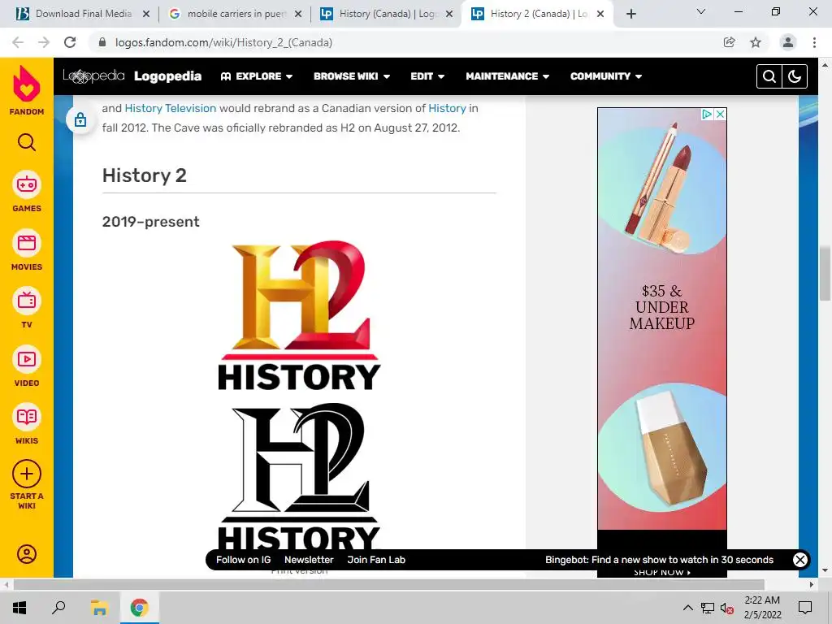This screenshot has height=624, width=832.
Task: Share this page via the share icon
Action: [x=729, y=42]
